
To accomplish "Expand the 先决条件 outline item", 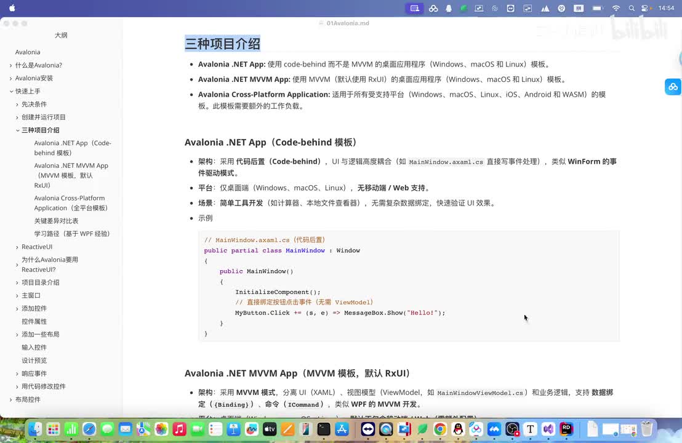I will (17, 105).
